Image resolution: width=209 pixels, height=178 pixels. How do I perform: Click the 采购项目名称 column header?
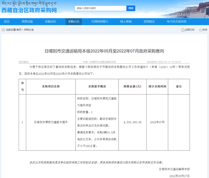pos(51,87)
